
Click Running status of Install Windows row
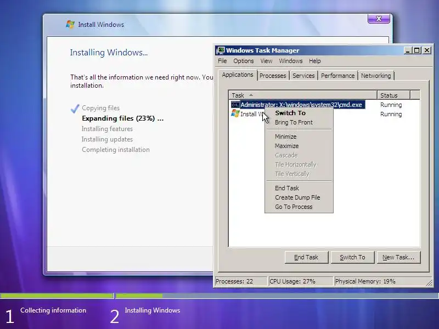click(391, 114)
